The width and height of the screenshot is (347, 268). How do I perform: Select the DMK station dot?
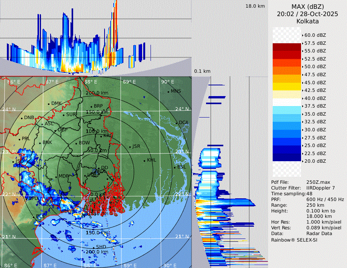coord(49,104)
